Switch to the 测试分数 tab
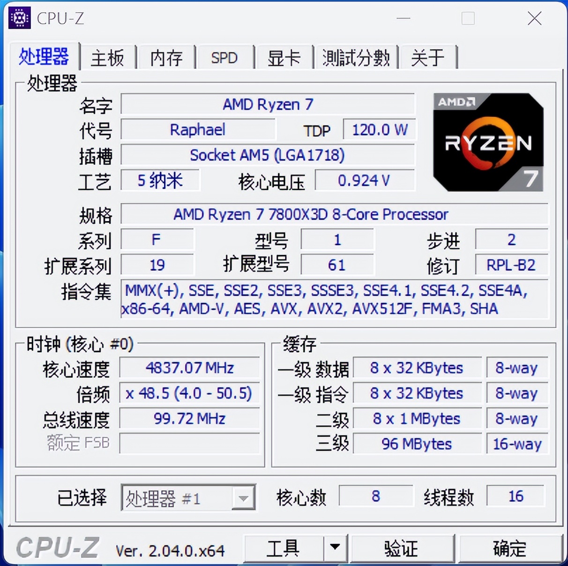Viewport: 568px width, 566px height. [x=356, y=57]
